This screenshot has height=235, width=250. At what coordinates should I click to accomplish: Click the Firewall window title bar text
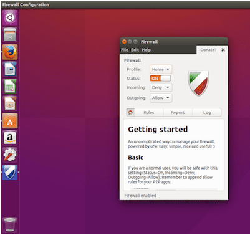click(149, 42)
